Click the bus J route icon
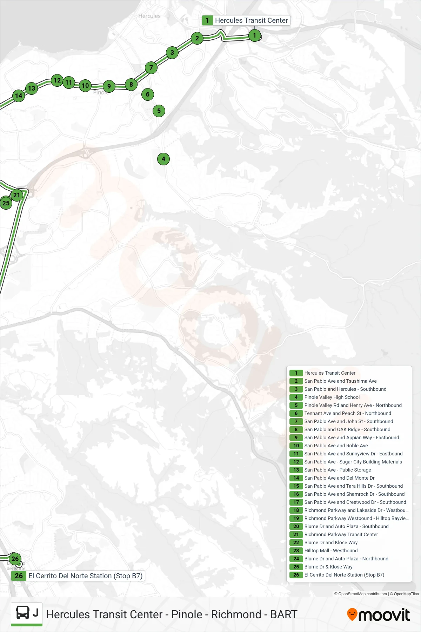The width and height of the screenshot is (421, 632). [x=27, y=614]
